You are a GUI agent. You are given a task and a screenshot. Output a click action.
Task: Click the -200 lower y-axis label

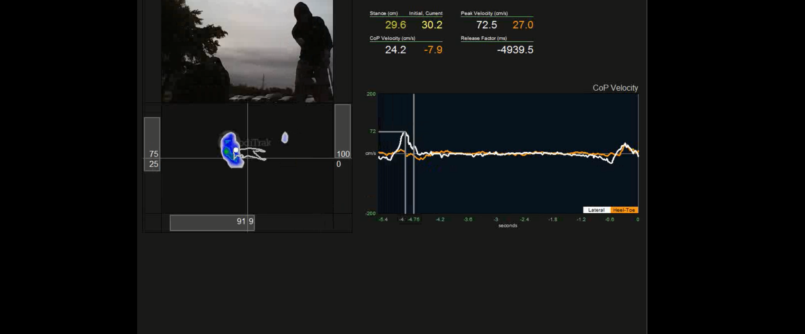[370, 214]
